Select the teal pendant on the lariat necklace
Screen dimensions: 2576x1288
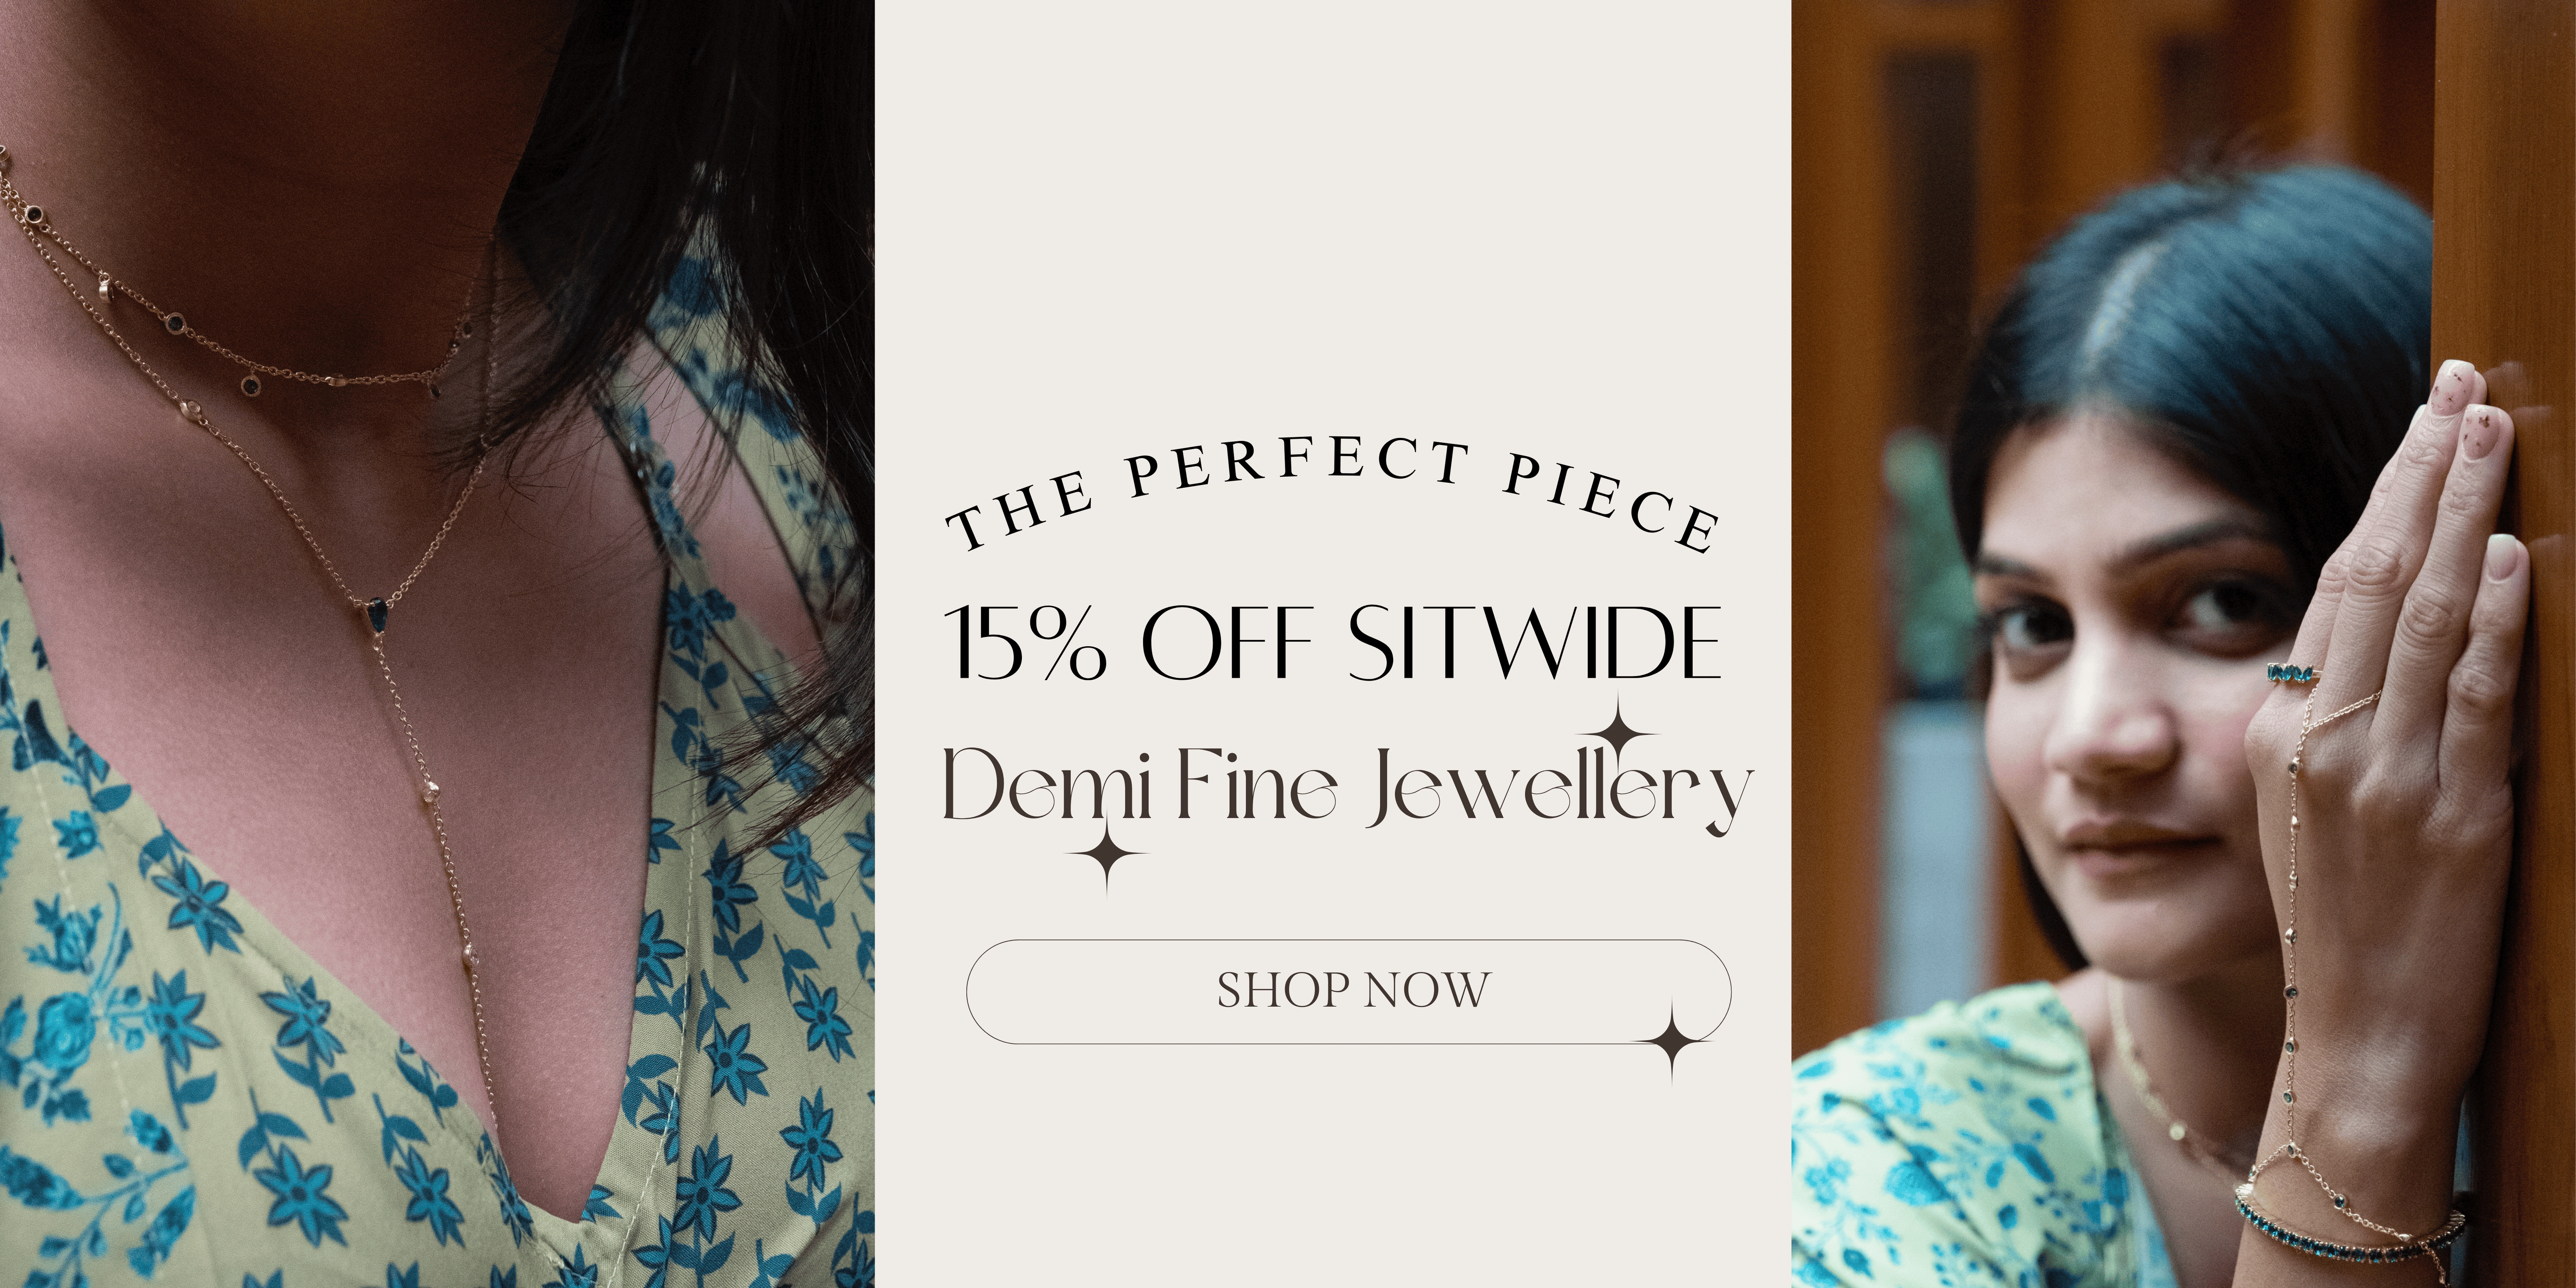pyautogui.click(x=378, y=612)
